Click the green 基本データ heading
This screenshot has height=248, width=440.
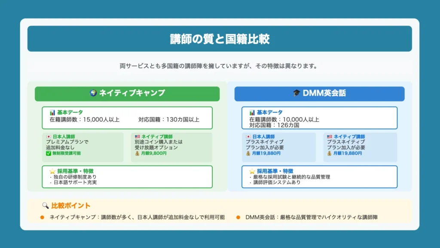click(70, 112)
